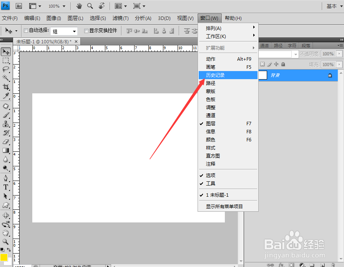Click the yellow foreground color swatch
Image resolution: width=344 pixels, height=267 pixels.
click(x=4, y=257)
